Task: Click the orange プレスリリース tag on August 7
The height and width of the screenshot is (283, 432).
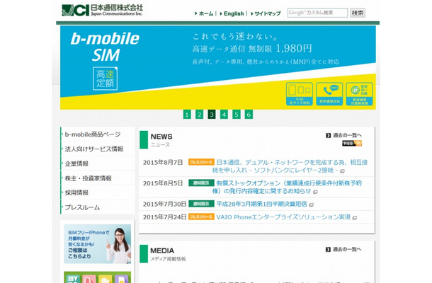Action: (x=201, y=162)
